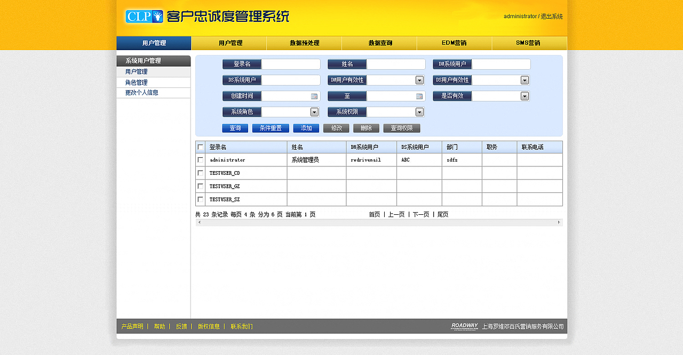683x355 pixels.
Task: Click the administrator account link at top
Action: point(520,17)
